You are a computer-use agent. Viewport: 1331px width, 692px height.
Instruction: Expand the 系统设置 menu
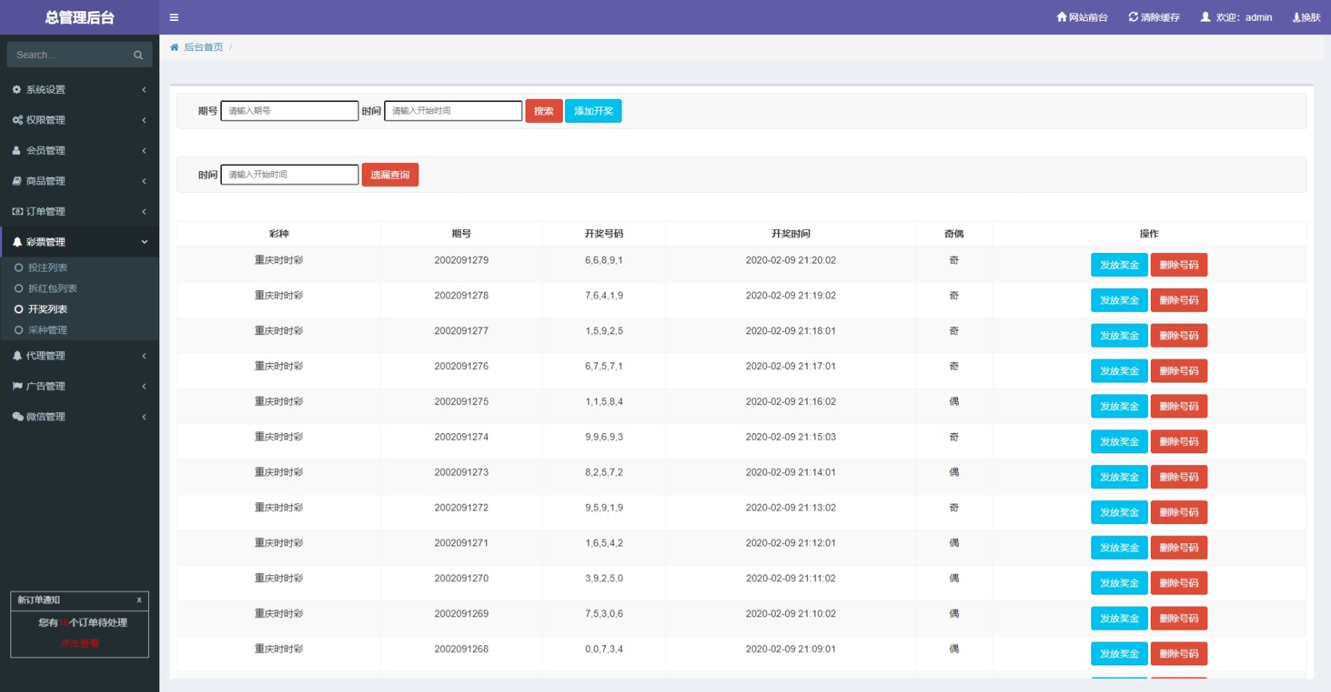click(x=79, y=89)
